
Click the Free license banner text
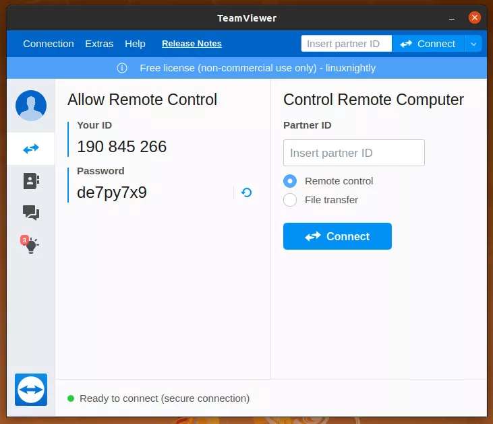pyautogui.click(x=258, y=68)
